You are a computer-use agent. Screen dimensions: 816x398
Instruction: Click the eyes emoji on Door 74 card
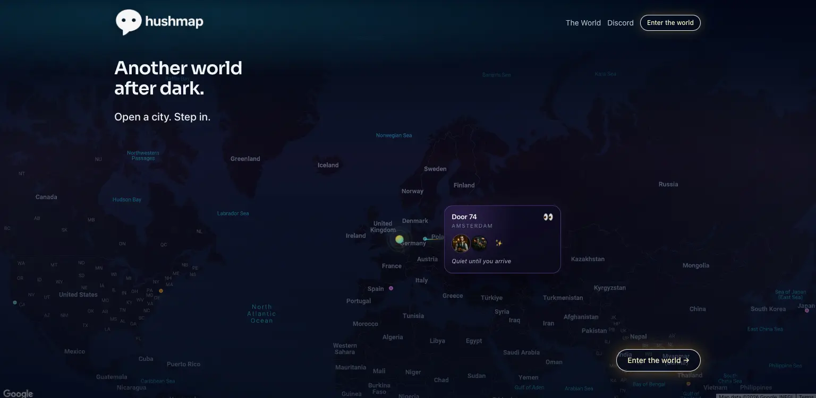pyautogui.click(x=548, y=217)
